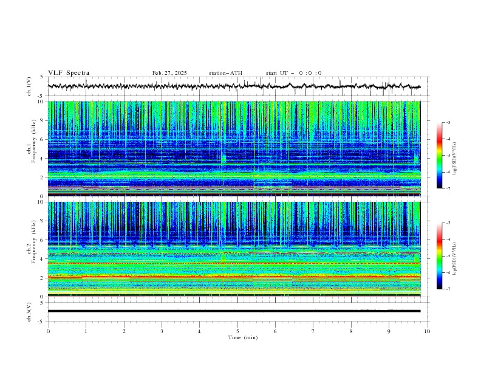Screen dimensions: 481x372
Task: Click the ch.3 flat black waveform trace
Action: (x=234, y=311)
